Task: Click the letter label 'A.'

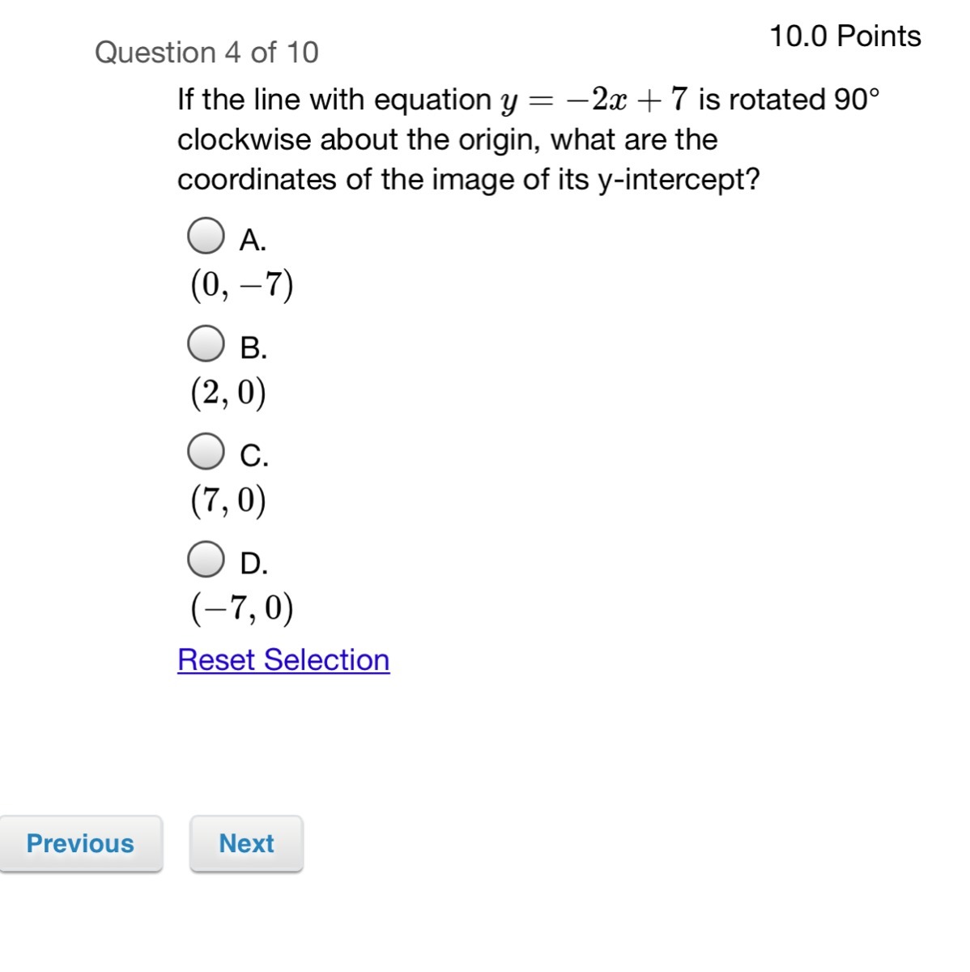Action: (253, 240)
